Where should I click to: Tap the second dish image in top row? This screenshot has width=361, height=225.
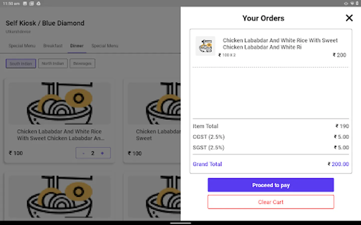(154, 103)
